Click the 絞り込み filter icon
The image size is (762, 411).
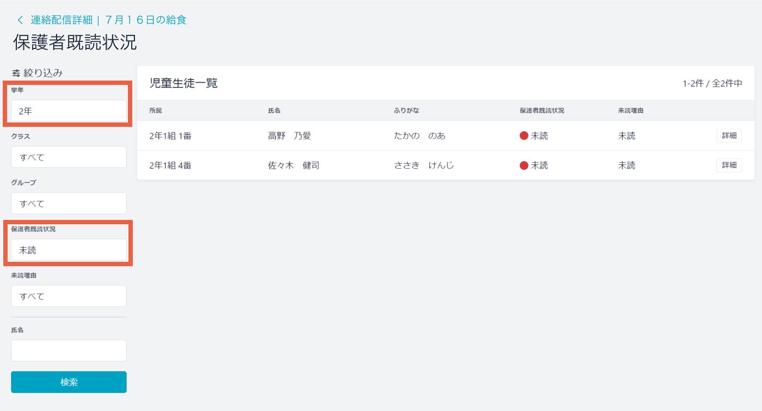click(x=16, y=72)
